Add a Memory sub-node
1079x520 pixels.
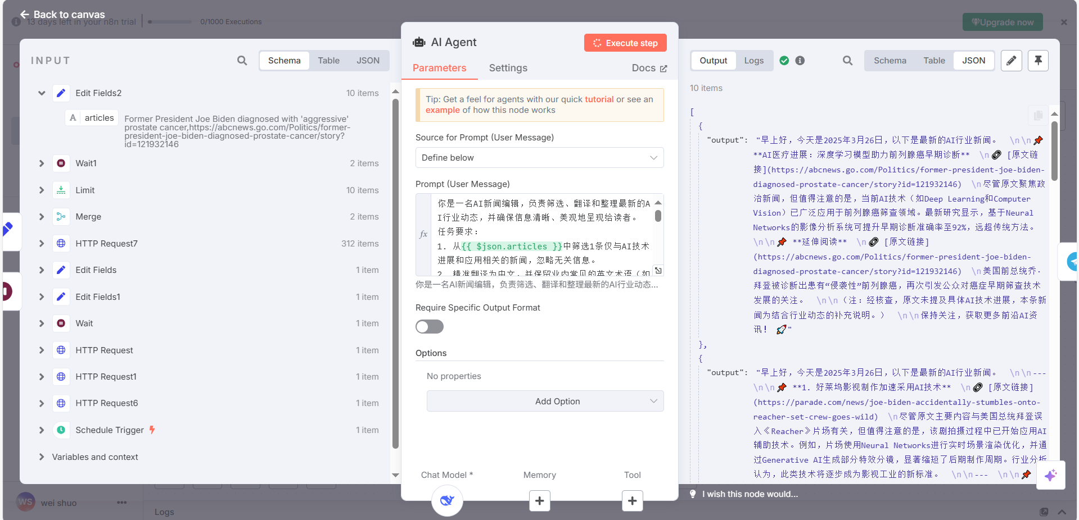pyautogui.click(x=539, y=501)
